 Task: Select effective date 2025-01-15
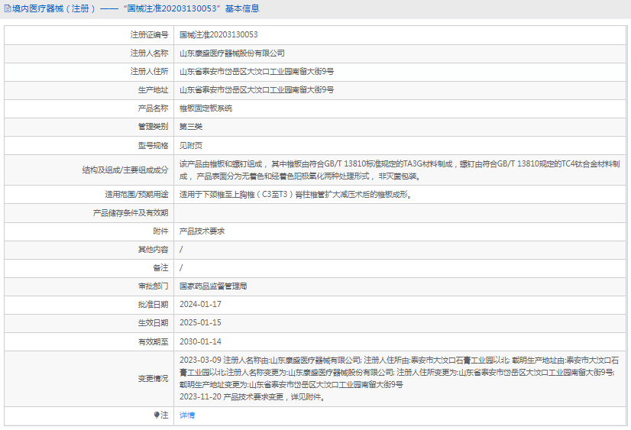[200, 323]
